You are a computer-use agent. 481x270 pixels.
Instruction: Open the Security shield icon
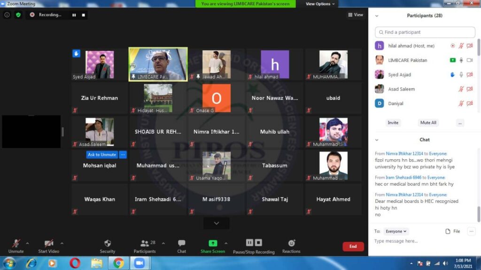coord(107,243)
